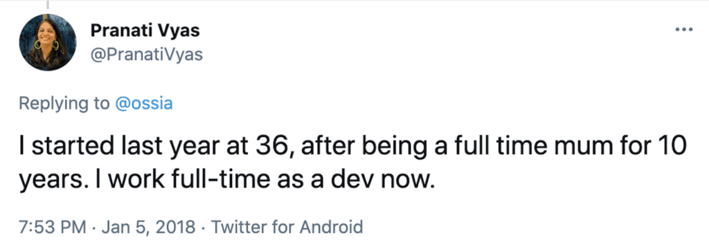Open the Twitter for Android source link

tap(287, 225)
